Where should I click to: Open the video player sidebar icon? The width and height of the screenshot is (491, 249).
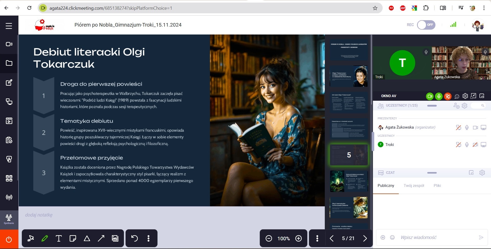coord(9,121)
